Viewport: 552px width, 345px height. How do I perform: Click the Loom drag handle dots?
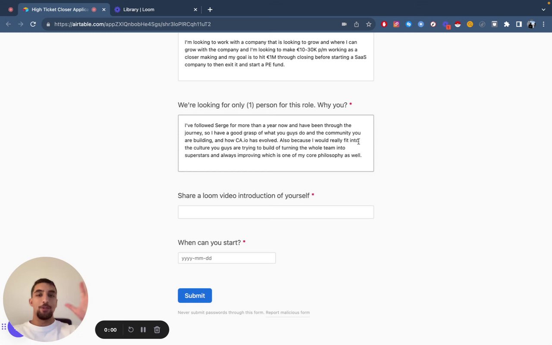pos(4,327)
